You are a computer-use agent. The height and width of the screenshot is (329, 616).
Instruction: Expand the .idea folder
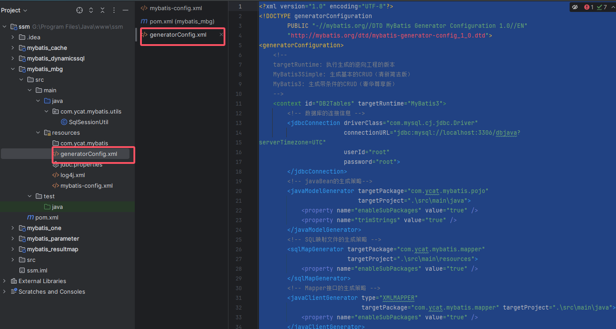pyautogui.click(x=13, y=37)
